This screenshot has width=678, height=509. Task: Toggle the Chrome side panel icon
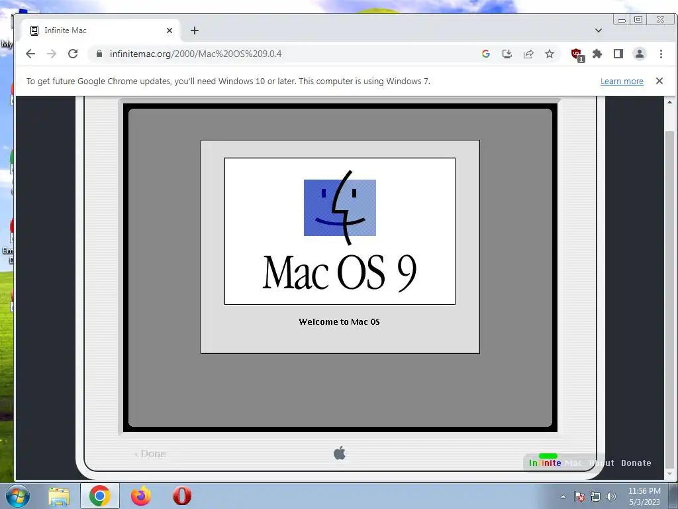point(618,54)
